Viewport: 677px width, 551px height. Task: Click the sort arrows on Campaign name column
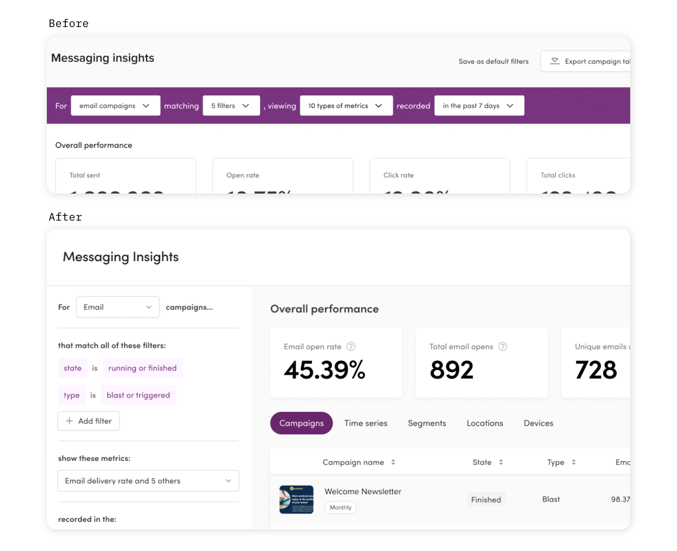393,462
